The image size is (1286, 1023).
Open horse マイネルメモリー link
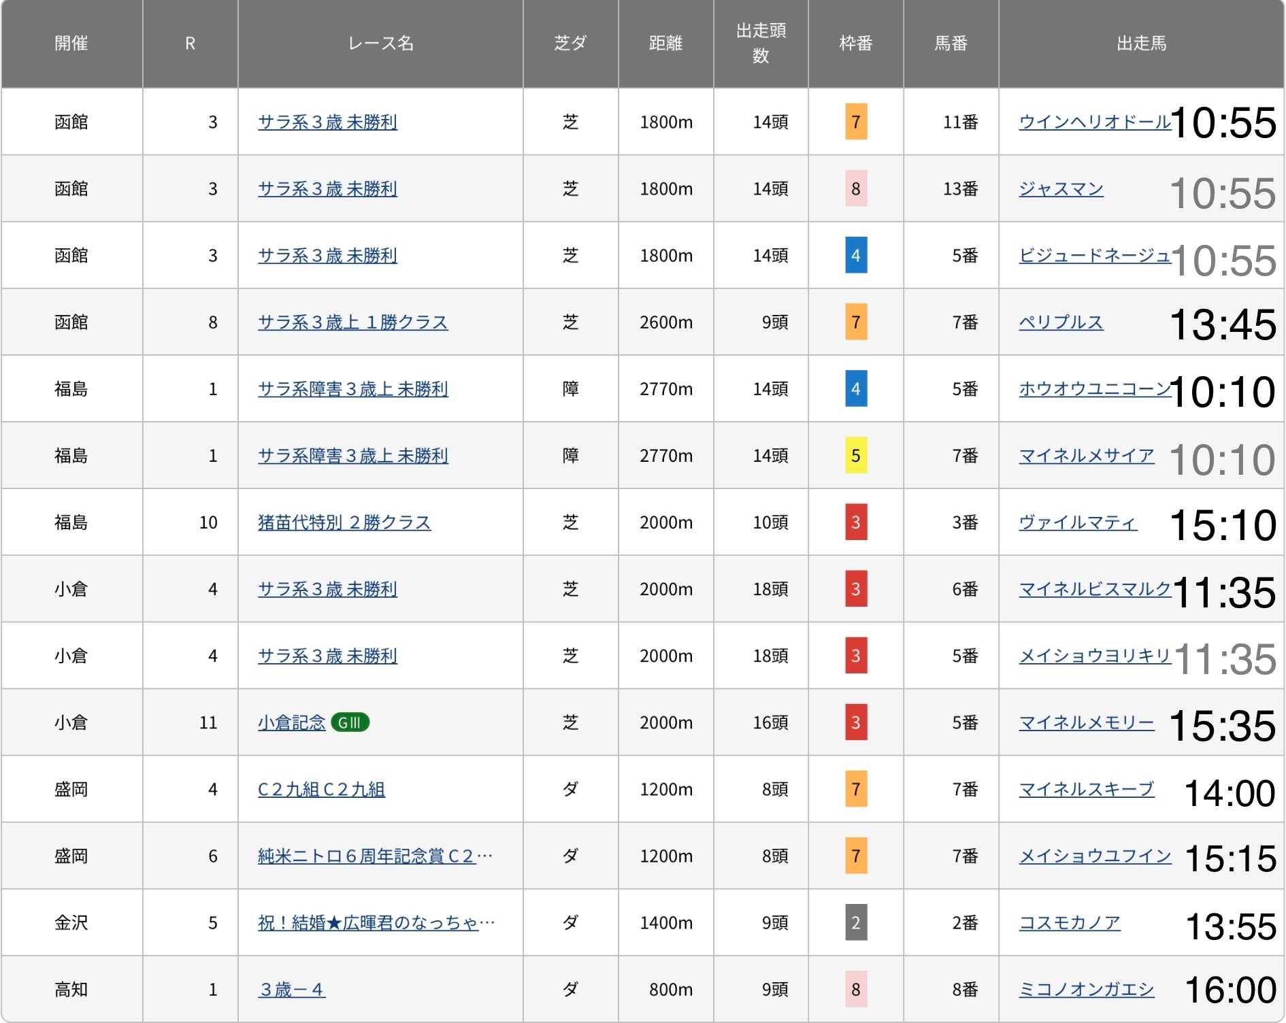tap(1086, 722)
